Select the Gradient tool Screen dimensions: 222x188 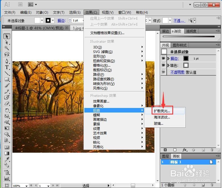tap(7, 153)
